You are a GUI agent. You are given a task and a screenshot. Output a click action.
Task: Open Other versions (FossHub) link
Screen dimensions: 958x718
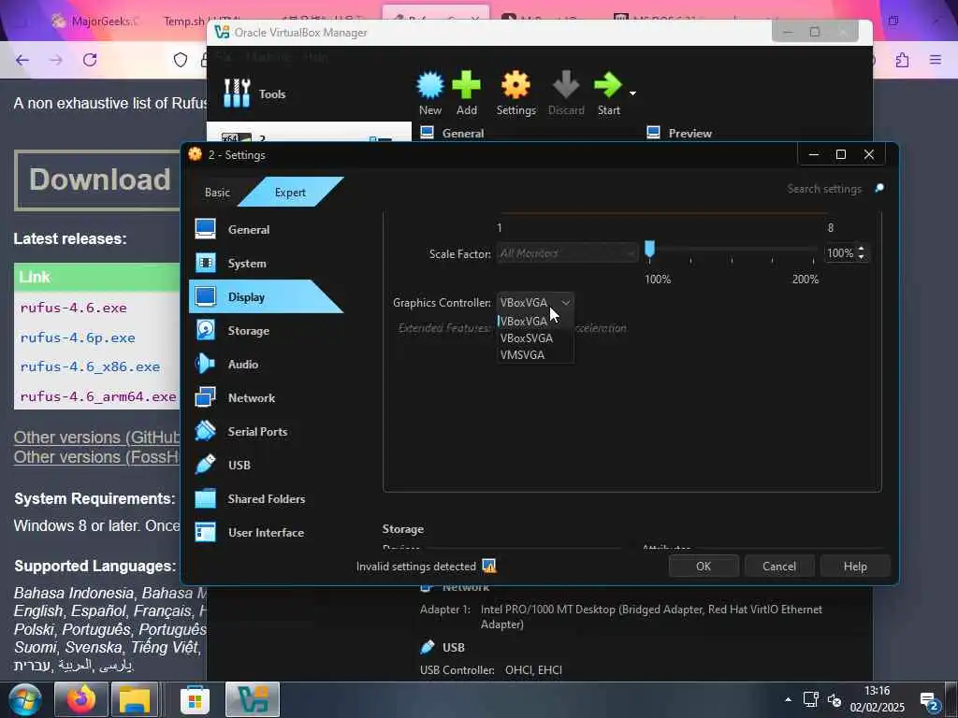tap(97, 456)
